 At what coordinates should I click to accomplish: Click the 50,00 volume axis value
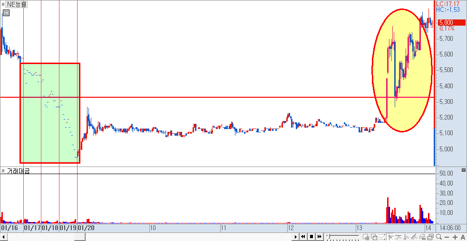tap(447, 173)
